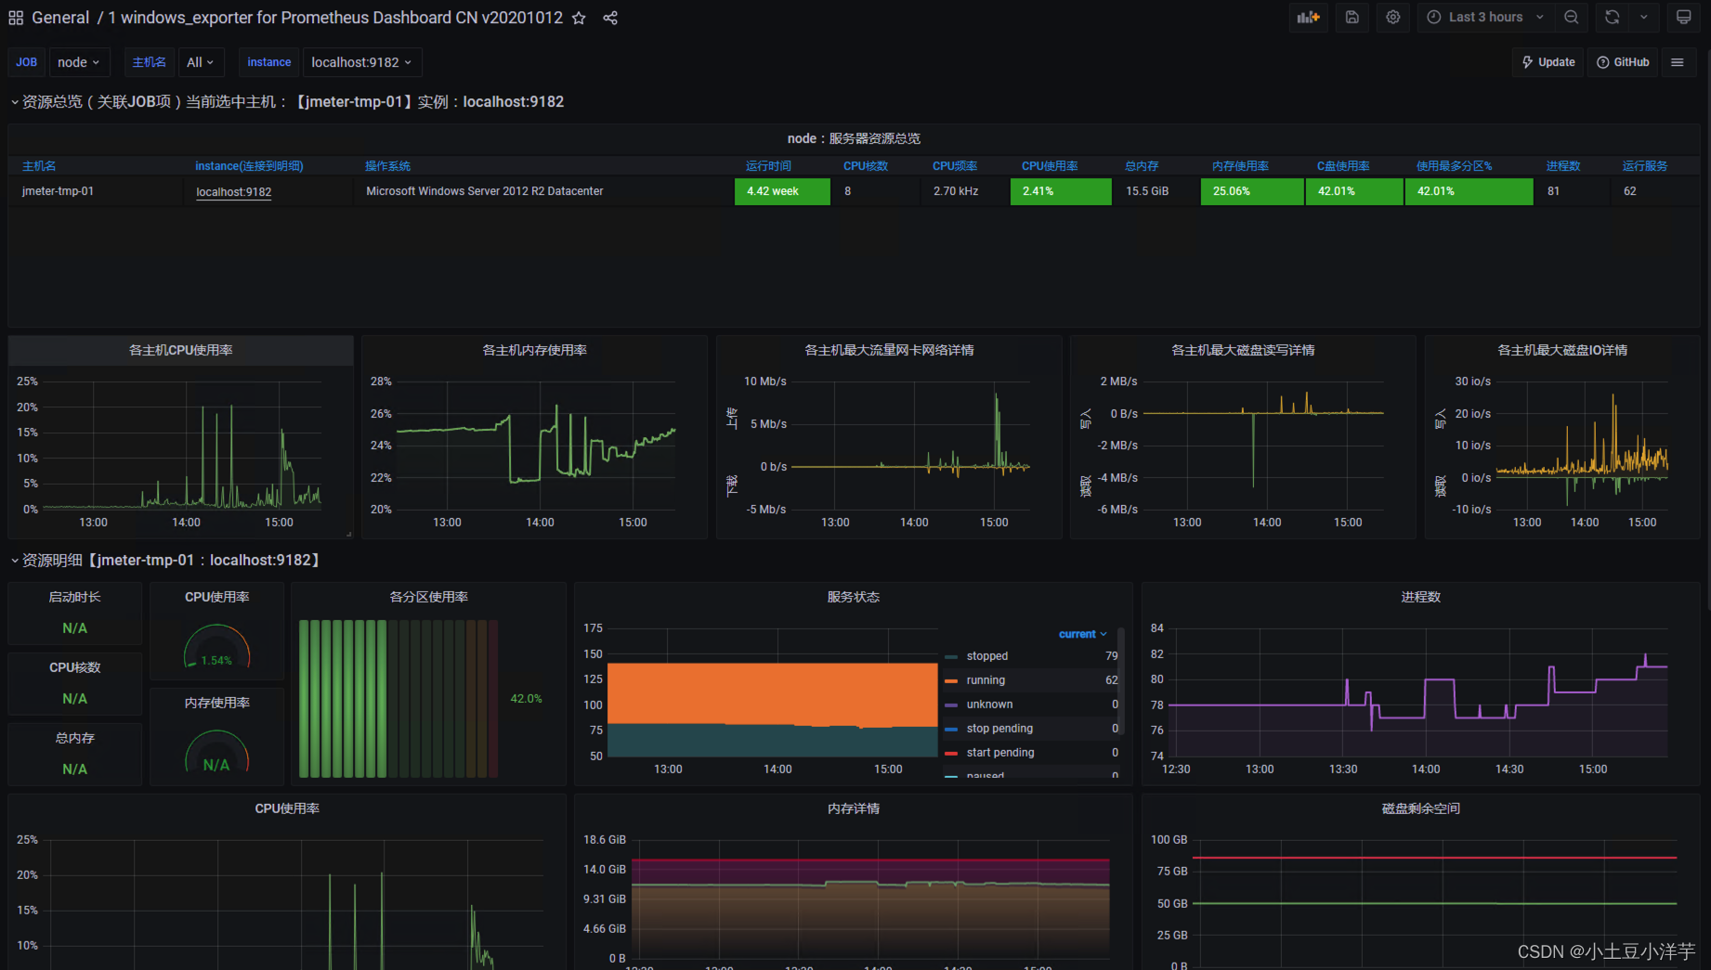Viewport: 1711px width, 970px height.
Task: Click the 42.0% partition usage bar gauge
Action: (x=398, y=698)
